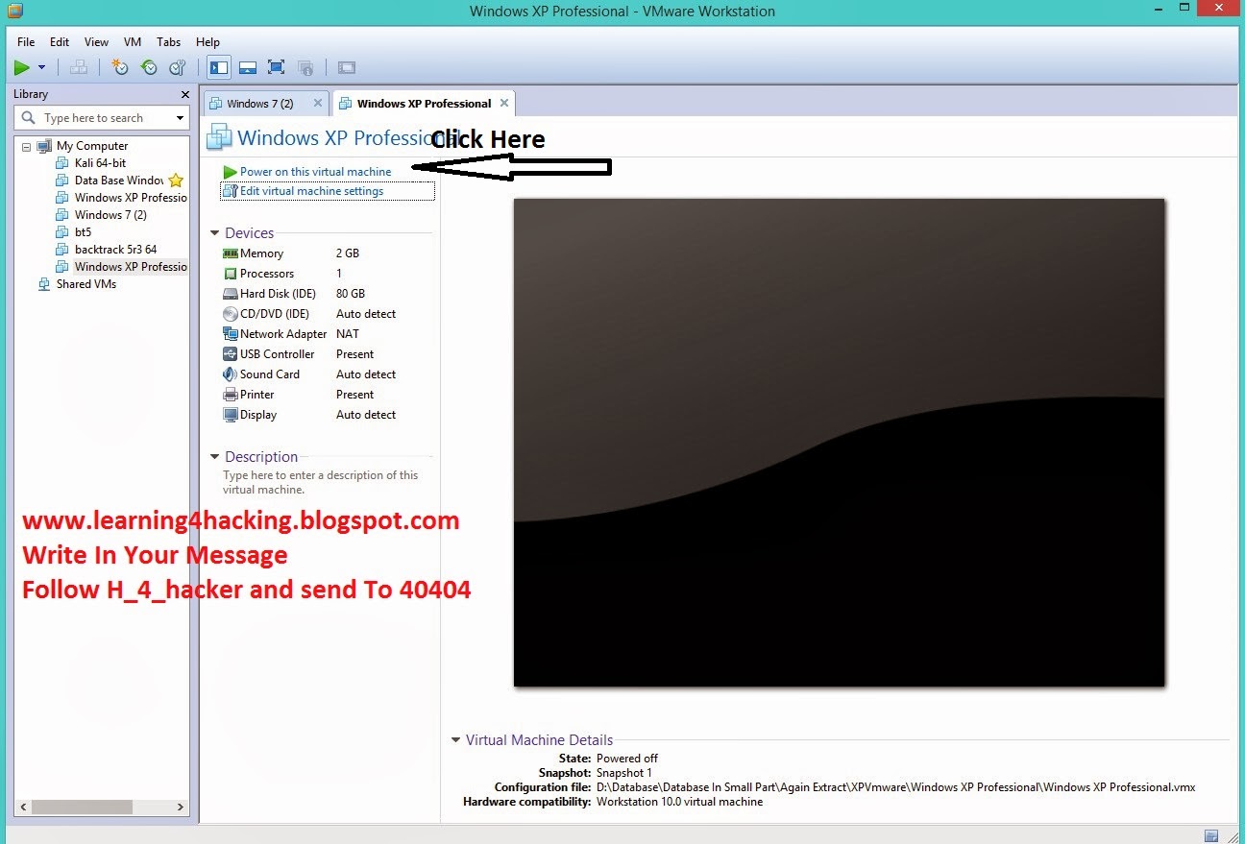Click the Sound Card speaker icon

click(230, 374)
